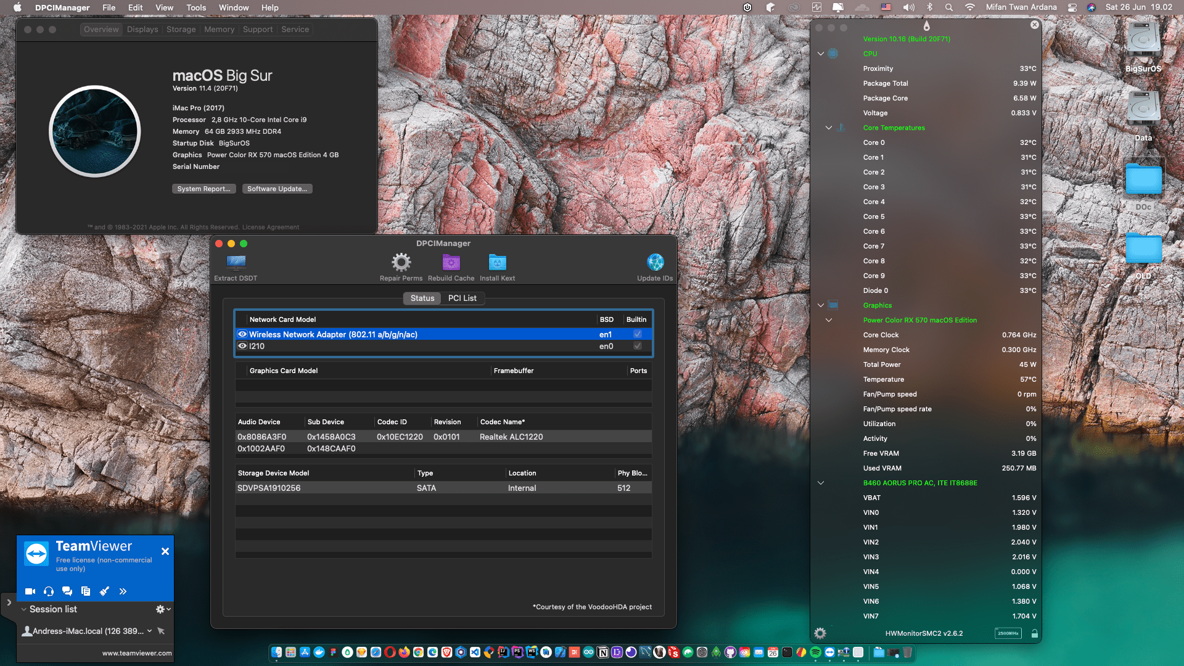Open the File menu in menu bar
Viewport: 1184px width, 666px height.
(109, 7)
